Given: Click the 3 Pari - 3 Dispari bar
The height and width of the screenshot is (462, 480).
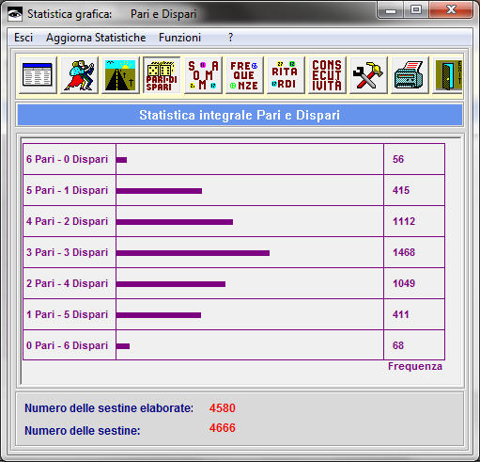Looking at the screenshot, I should (x=193, y=253).
